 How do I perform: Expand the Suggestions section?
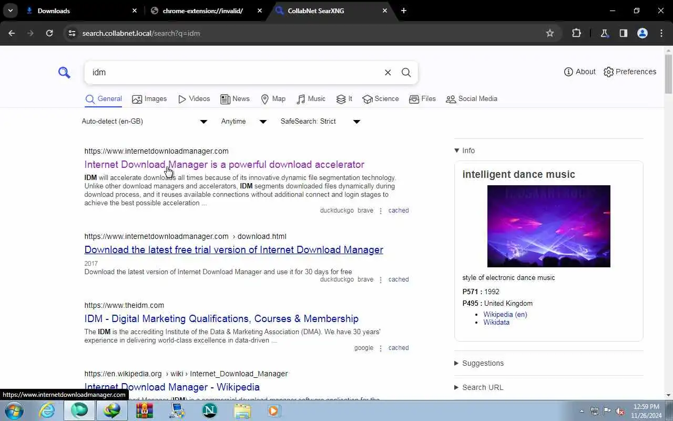[x=479, y=363]
